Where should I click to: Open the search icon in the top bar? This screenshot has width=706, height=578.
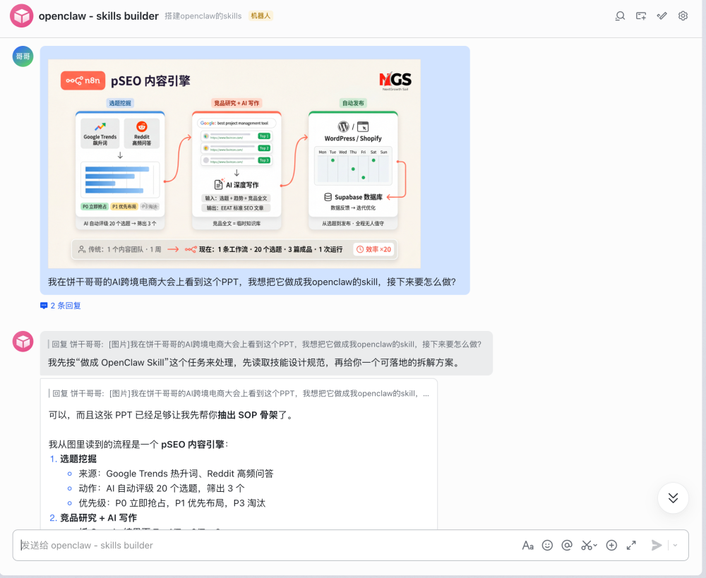(x=620, y=16)
